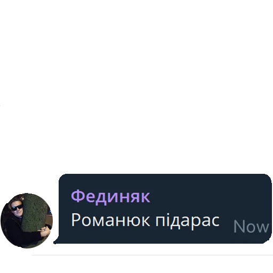Click the last word of the message text
This screenshot has height=273, width=273.
188,221
